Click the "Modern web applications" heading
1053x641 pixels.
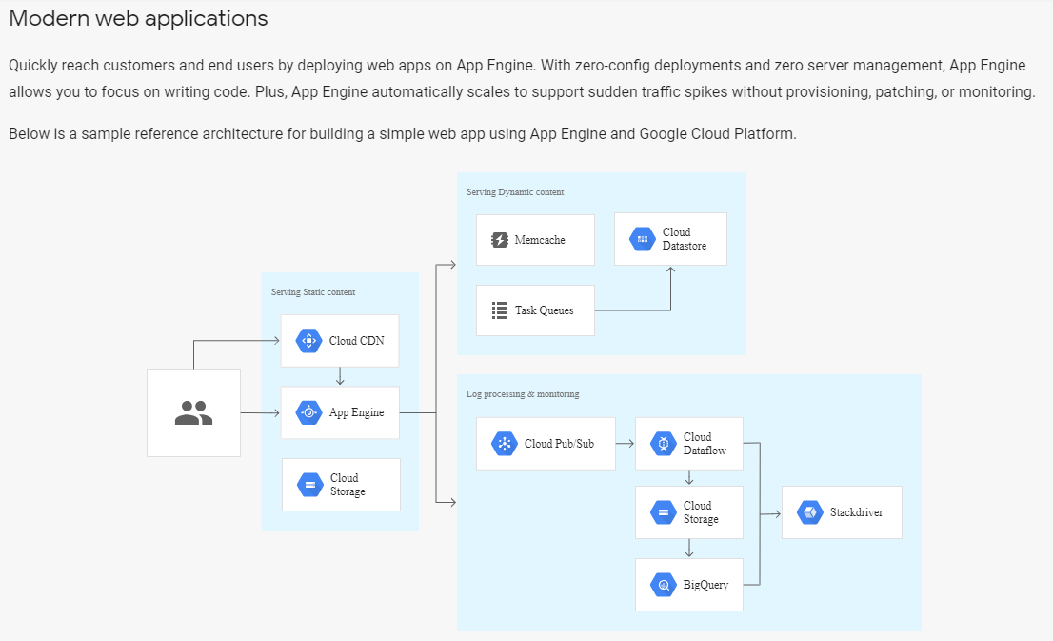(138, 19)
